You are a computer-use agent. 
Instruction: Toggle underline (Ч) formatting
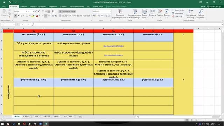point(21,16)
